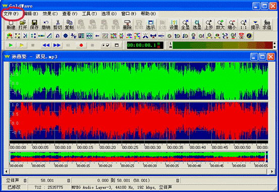Open 设置 (Set) selection markers icon
Screen dimensions: 279x192
click(x=174, y=25)
